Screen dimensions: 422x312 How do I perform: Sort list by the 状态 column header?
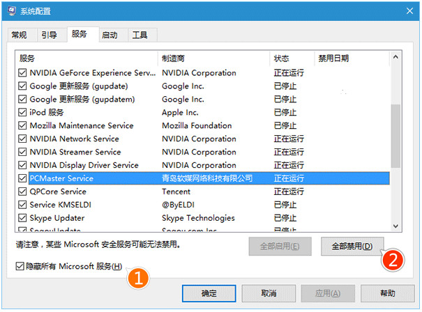(x=291, y=58)
